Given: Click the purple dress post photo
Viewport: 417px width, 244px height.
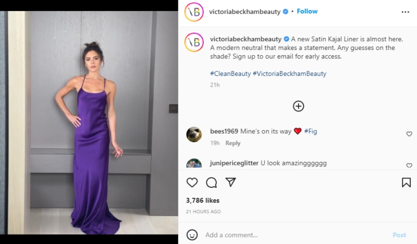Looking at the screenshot, I should [x=90, y=122].
